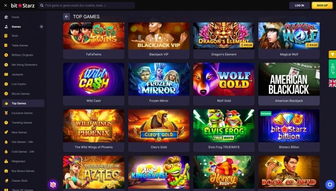Close the sidebar with X icon
Viewport: 336px width, 191px height.
(6, 5)
